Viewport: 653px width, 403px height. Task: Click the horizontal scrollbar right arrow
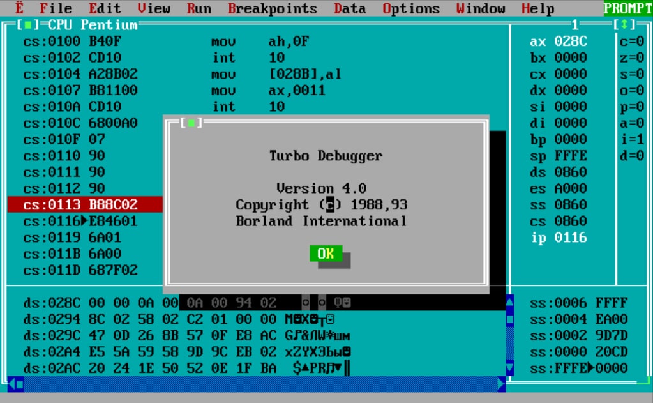coord(502,384)
